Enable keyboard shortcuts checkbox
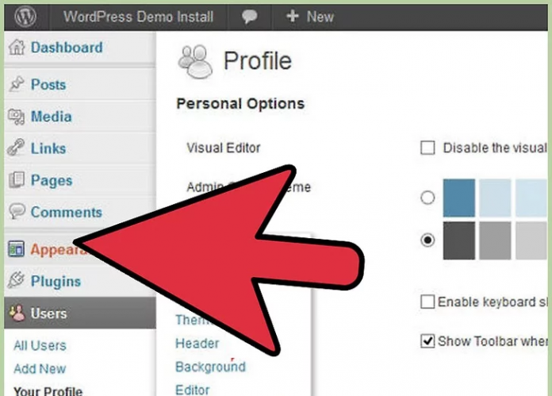Screen dimensions: 552x396 pyautogui.click(x=427, y=302)
